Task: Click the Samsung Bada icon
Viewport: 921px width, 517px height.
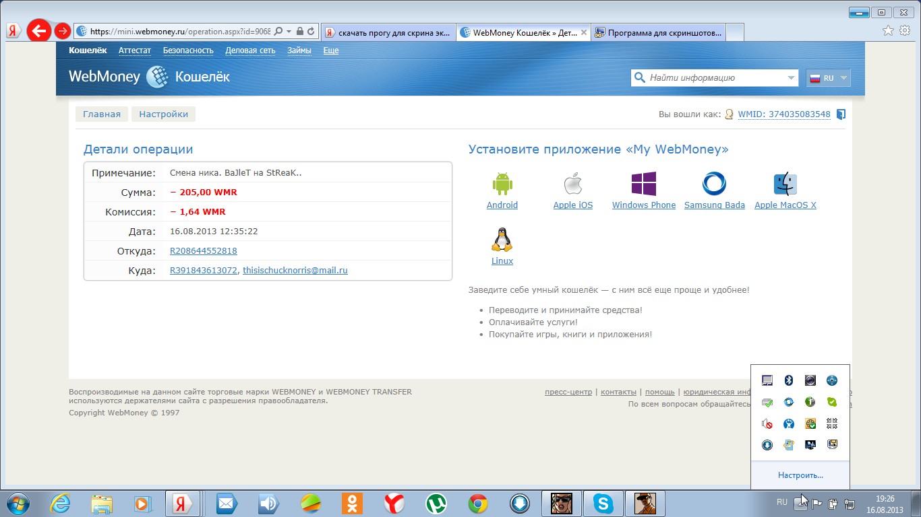Action: [x=714, y=184]
